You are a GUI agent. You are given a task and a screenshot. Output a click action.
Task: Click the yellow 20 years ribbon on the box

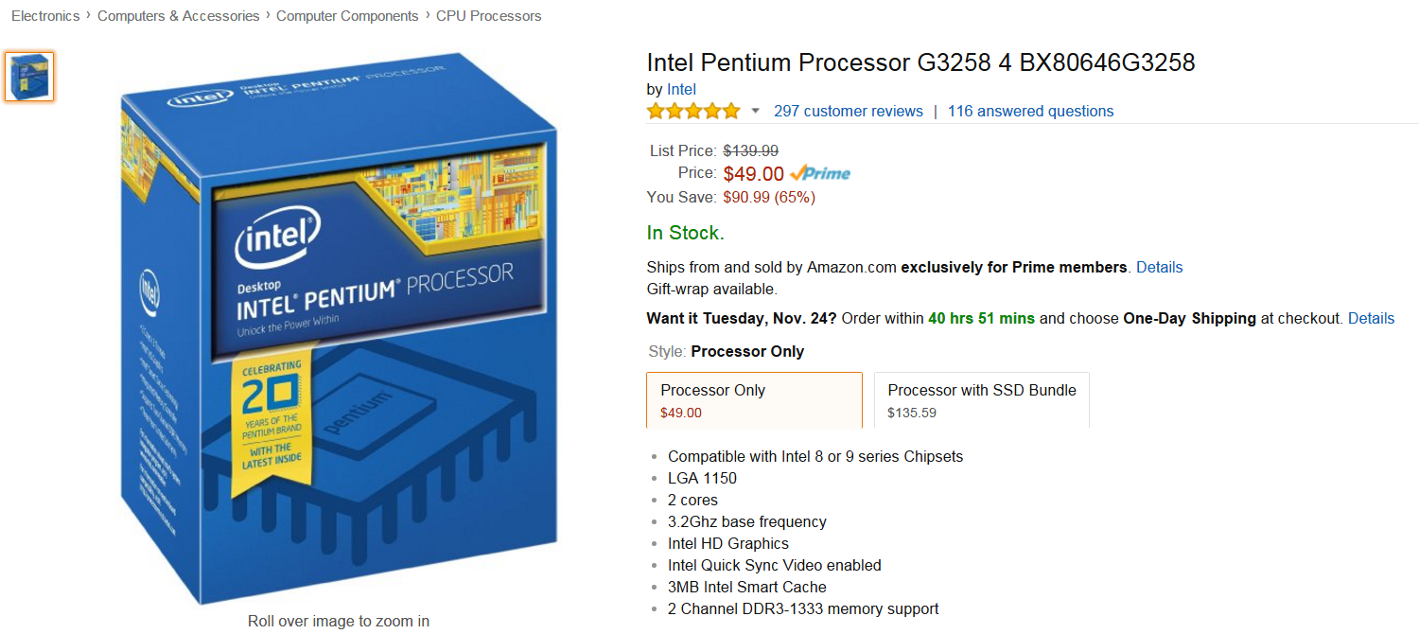271,416
